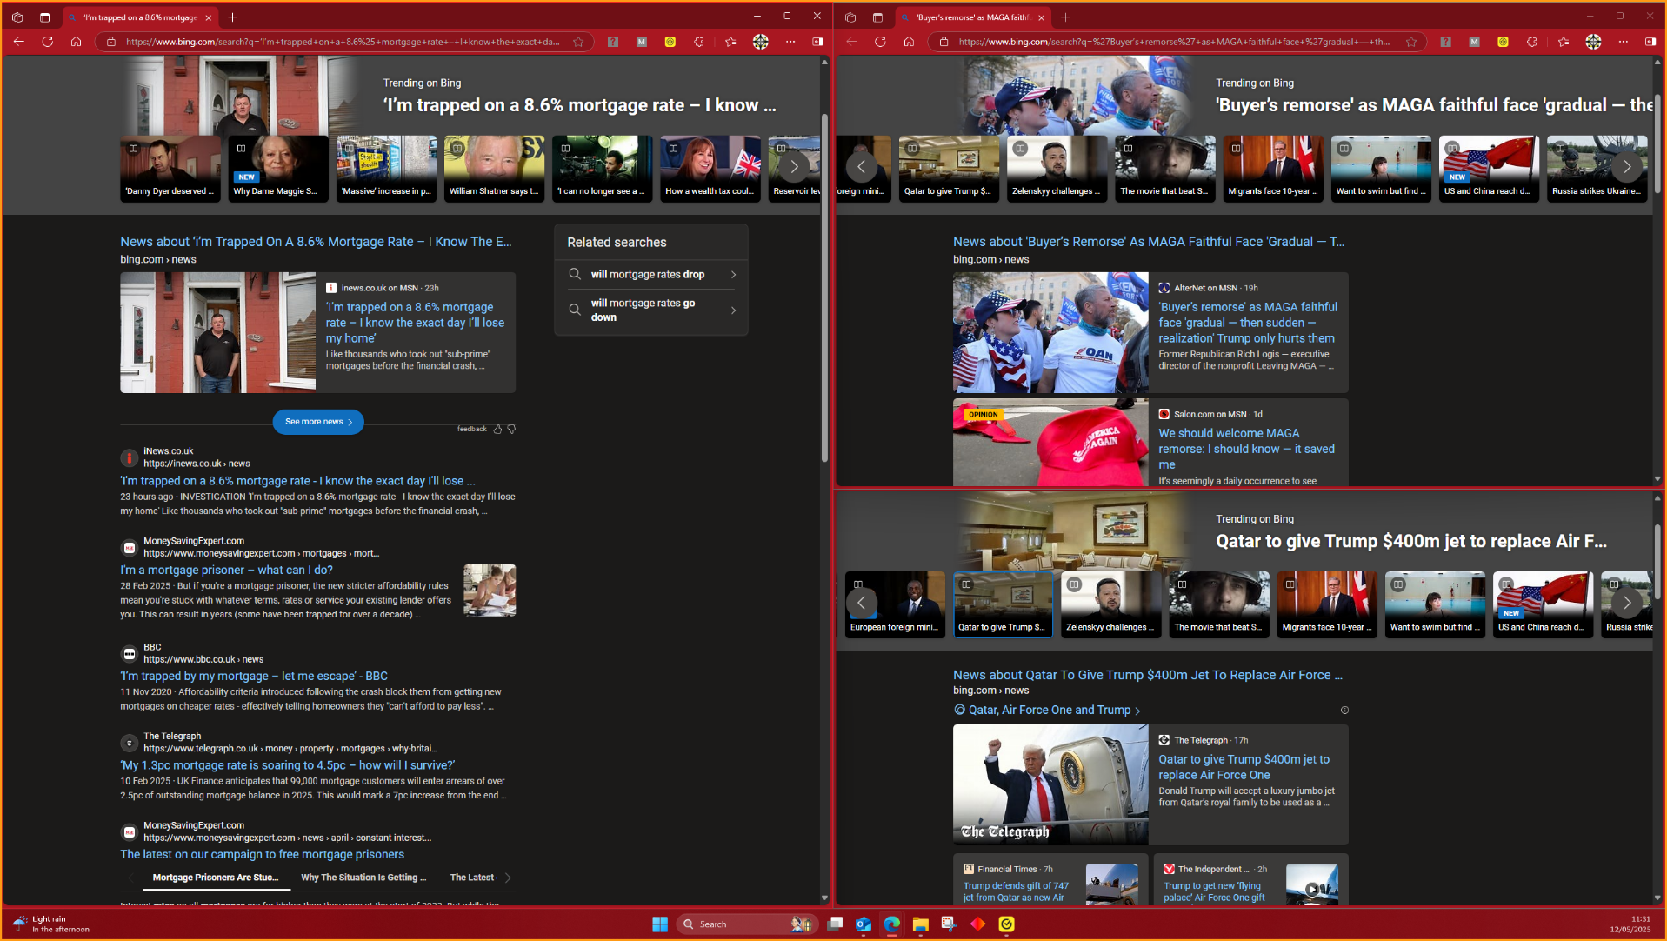Open File Explorer from the taskbar

coord(921,924)
